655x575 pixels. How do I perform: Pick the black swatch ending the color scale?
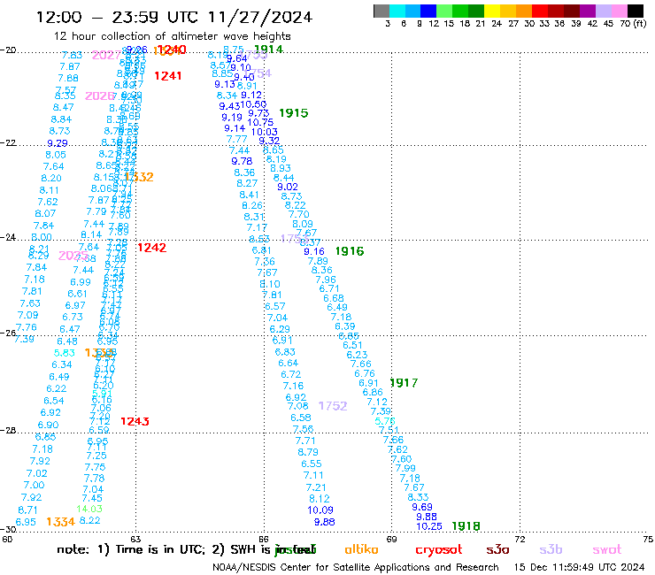(x=635, y=11)
